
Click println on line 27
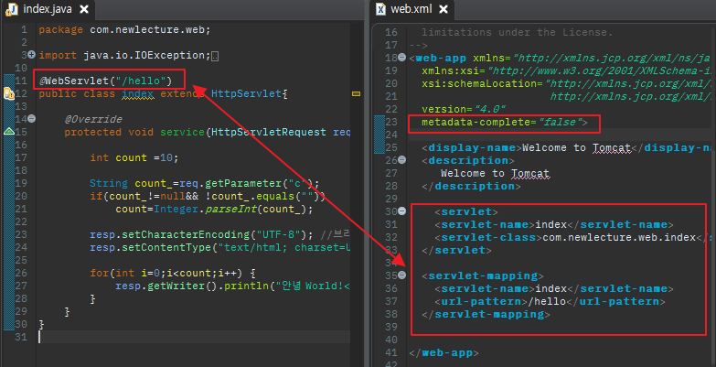[x=246, y=286]
